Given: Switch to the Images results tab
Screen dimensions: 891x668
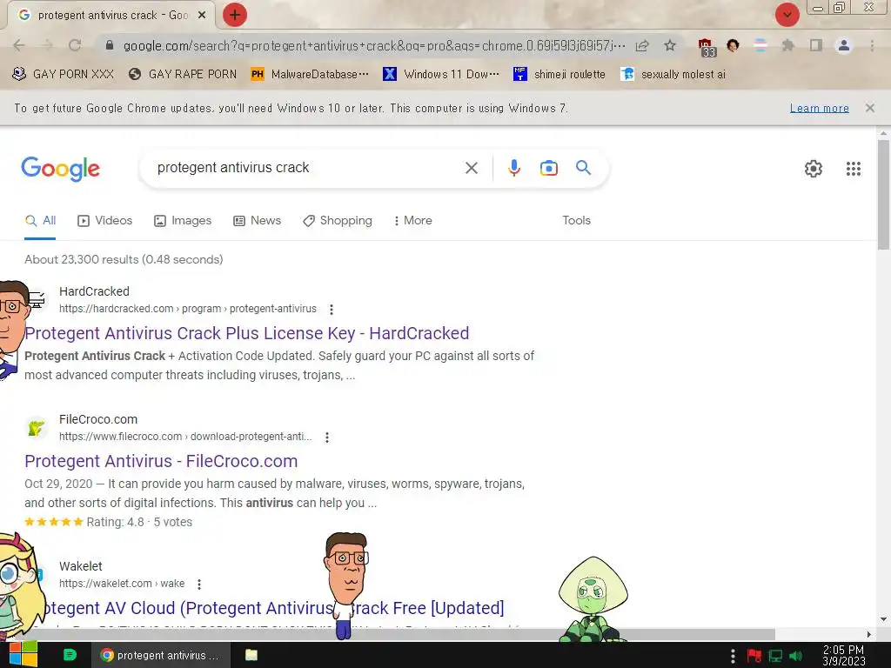Looking at the screenshot, I should click(x=183, y=221).
